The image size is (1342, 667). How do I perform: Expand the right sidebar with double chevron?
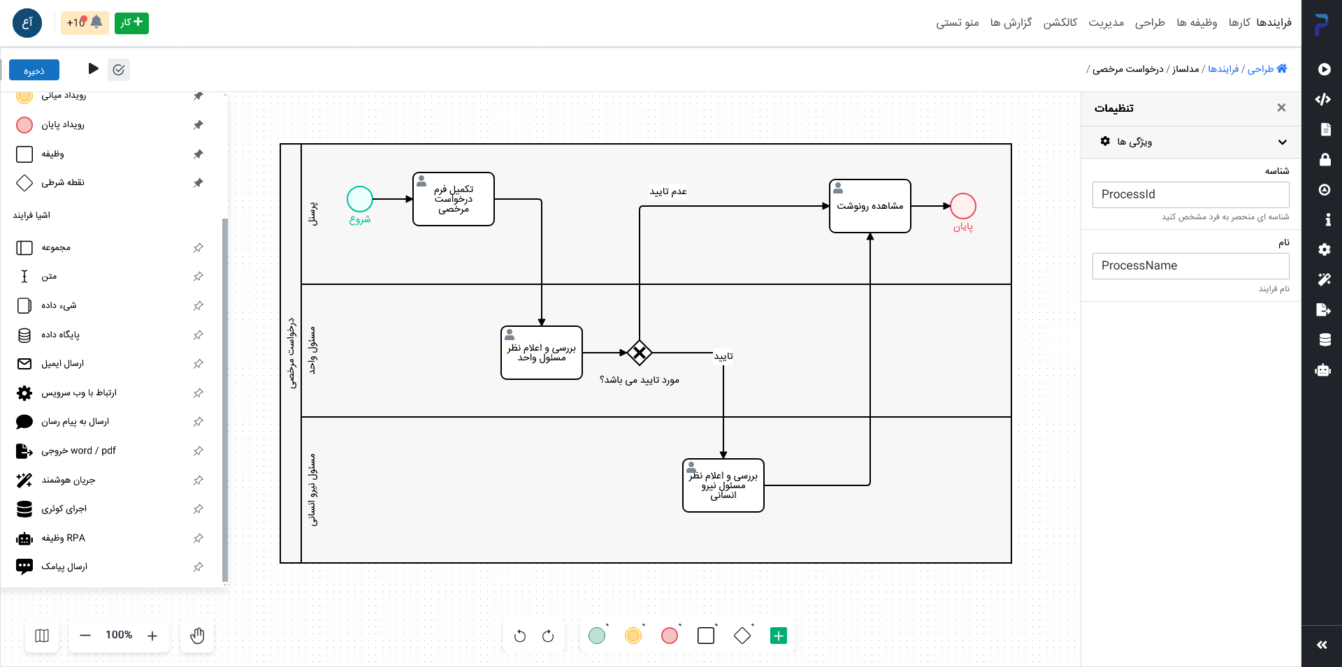coord(1322,645)
